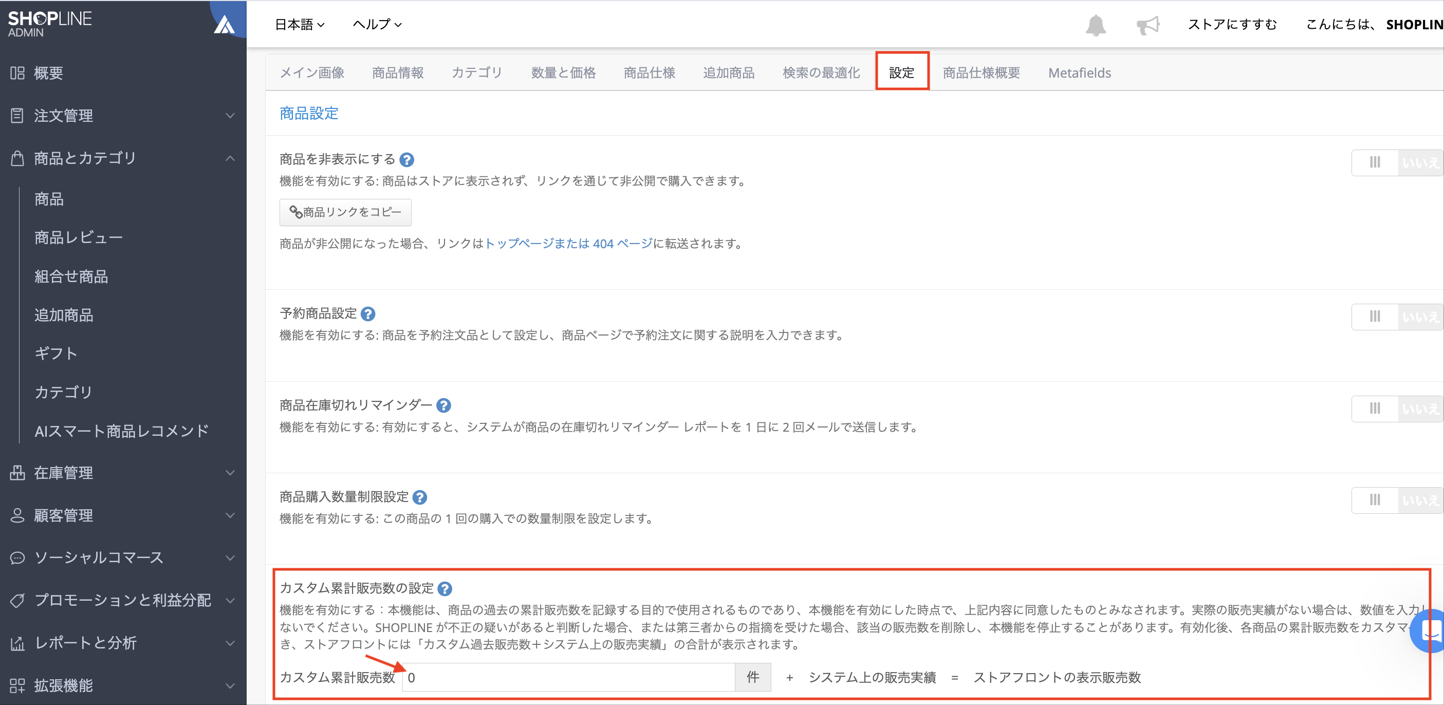
Task: Switch to the 検索の最適化 tab
Action: 821,73
